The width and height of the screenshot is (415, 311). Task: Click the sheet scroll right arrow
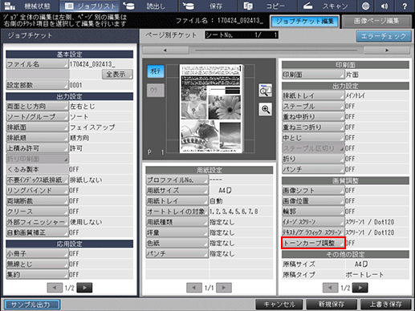(x=387, y=50)
